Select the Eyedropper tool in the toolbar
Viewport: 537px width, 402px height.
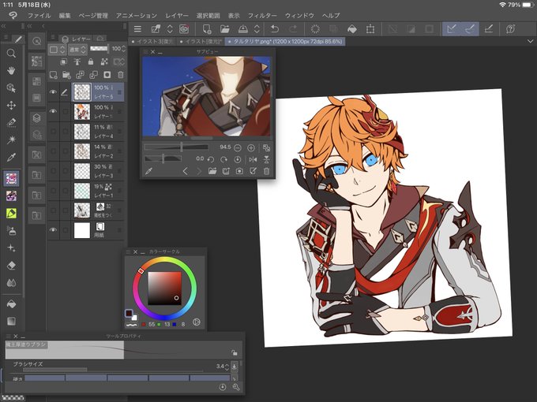click(11, 157)
